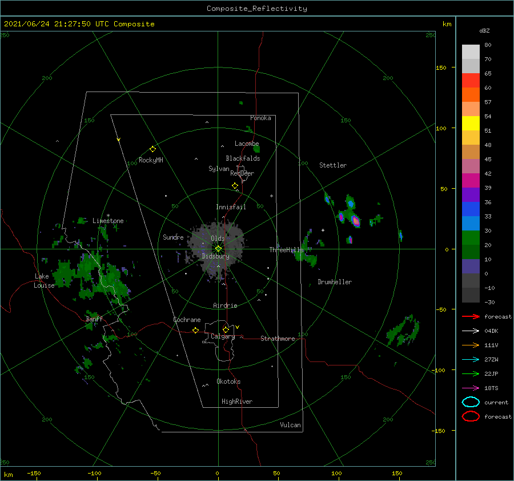
Task: Click the red forecast arrow legend icon
Action: 471,316
